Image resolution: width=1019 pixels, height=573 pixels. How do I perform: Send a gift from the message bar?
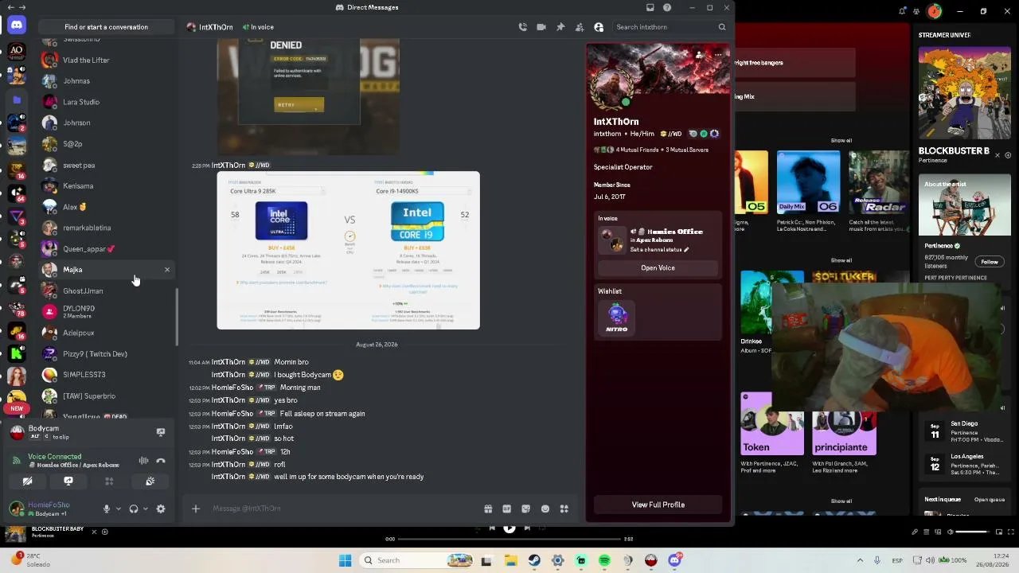coord(488,509)
